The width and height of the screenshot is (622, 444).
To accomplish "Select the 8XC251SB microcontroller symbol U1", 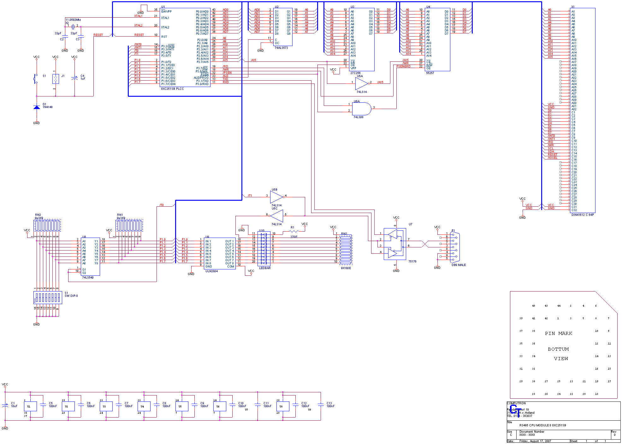I will click(x=185, y=47).
